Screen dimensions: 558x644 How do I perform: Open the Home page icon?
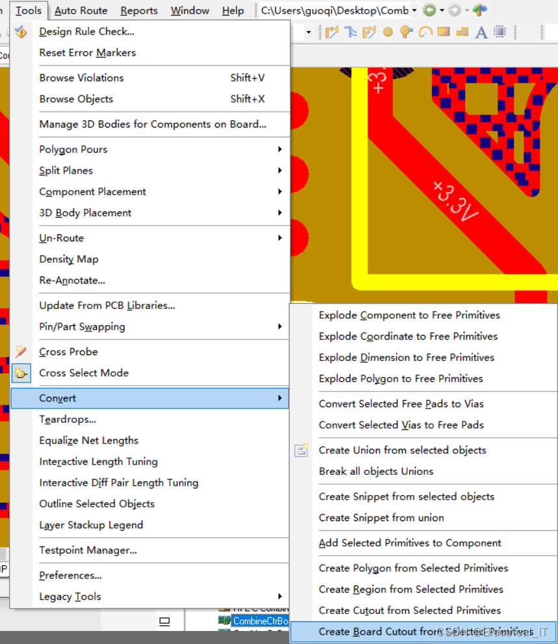point(479,10)
